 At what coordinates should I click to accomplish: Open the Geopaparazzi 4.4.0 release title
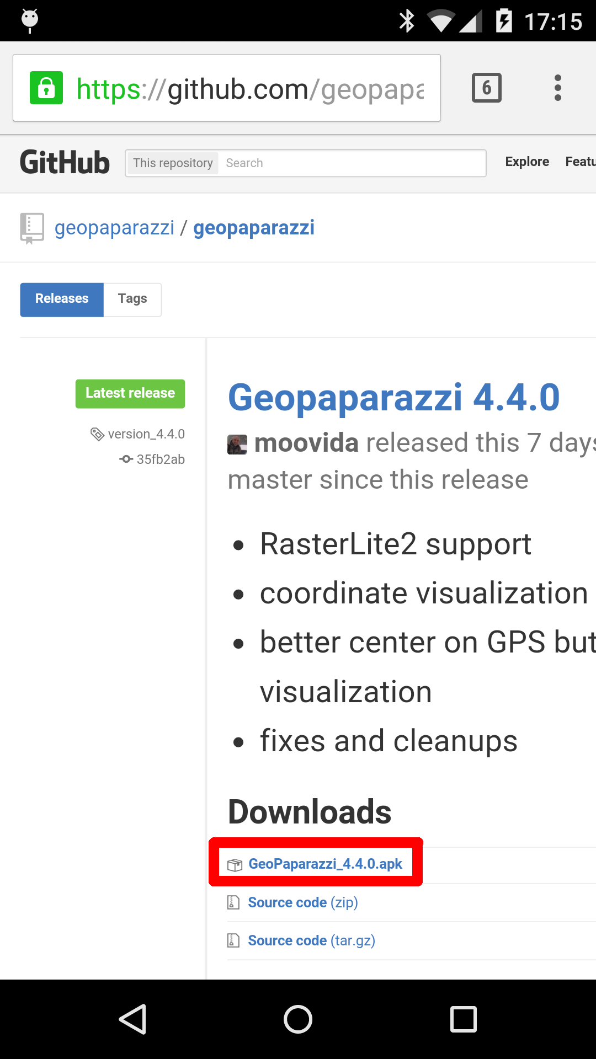point(394,398)
